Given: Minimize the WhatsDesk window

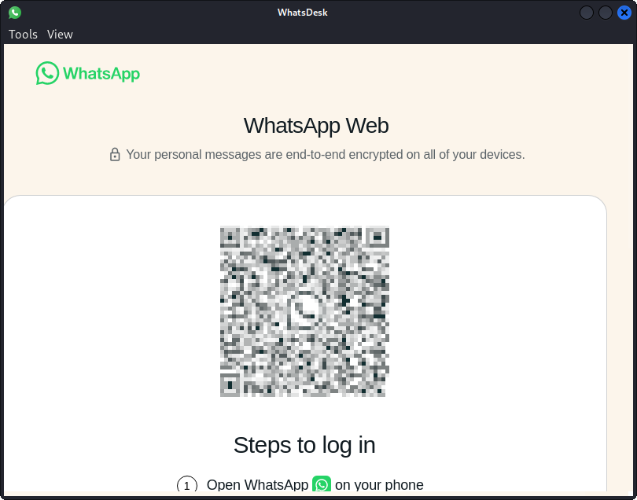Looking at the screenshot, I should pyautogui.click(x=586, y=13).
